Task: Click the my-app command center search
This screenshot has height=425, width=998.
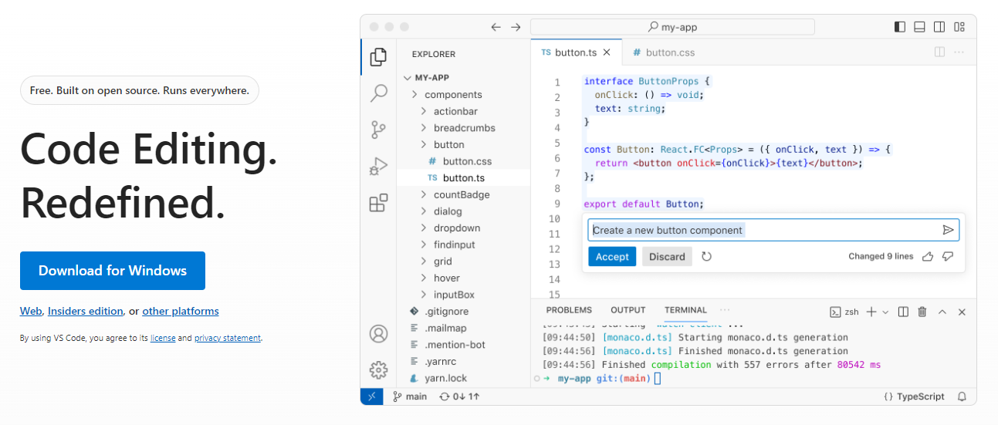Action: coord(672,27)
